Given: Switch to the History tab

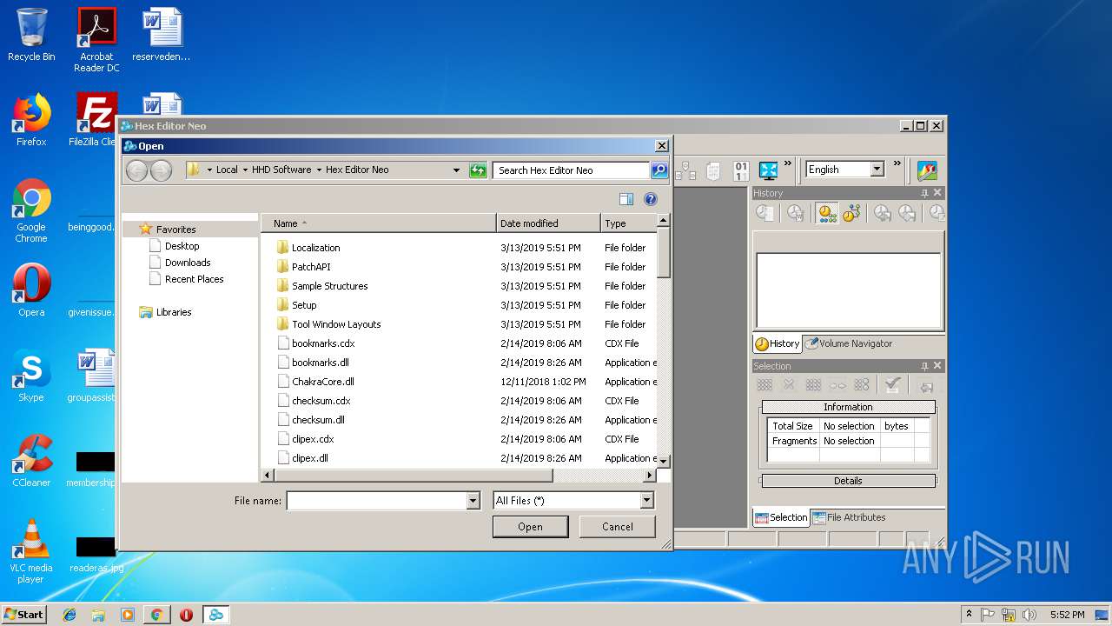Looking at the screenshot, I should pos(778,343).
